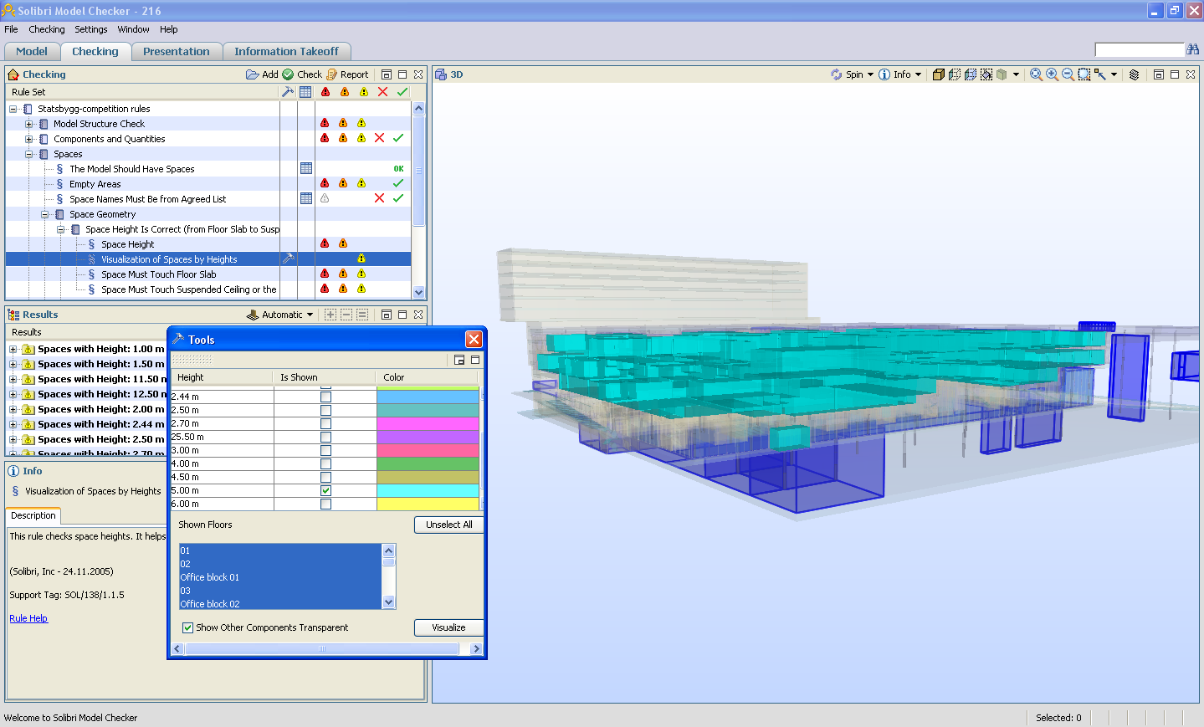Check the Is Shown box for 4.50 m
The width and height of the screenshot is (1204, 727).
325,477
